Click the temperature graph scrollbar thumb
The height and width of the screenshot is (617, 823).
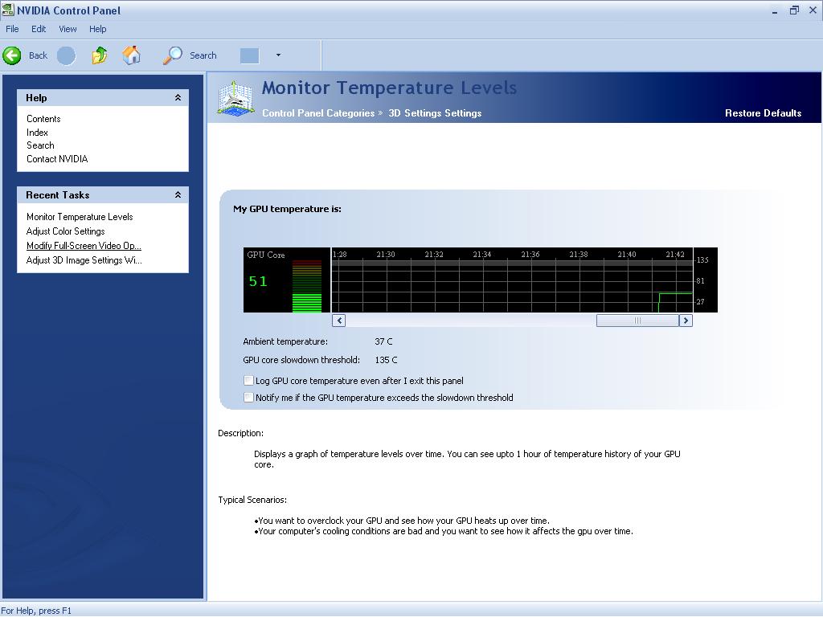[637, 321]
